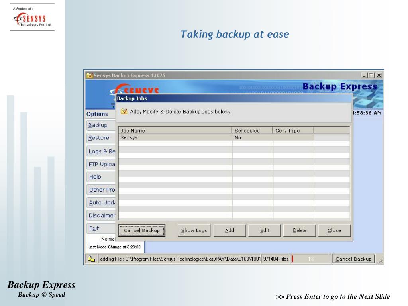
Task: Click the backup progress bar showing 1%
Action: pos(311,259)
